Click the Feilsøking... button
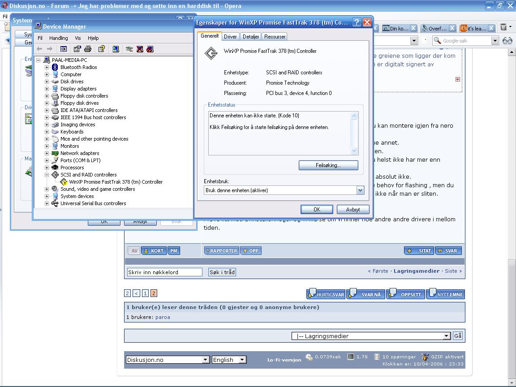 pos(328,165)
